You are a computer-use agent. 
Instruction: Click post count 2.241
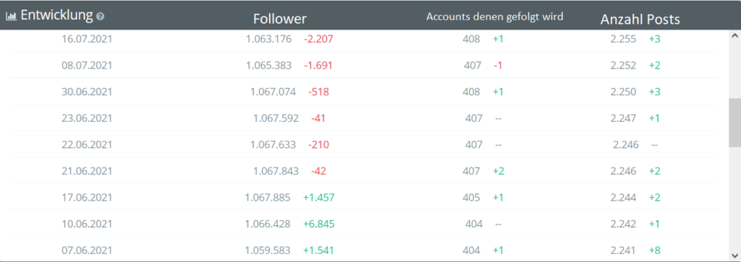623,250
